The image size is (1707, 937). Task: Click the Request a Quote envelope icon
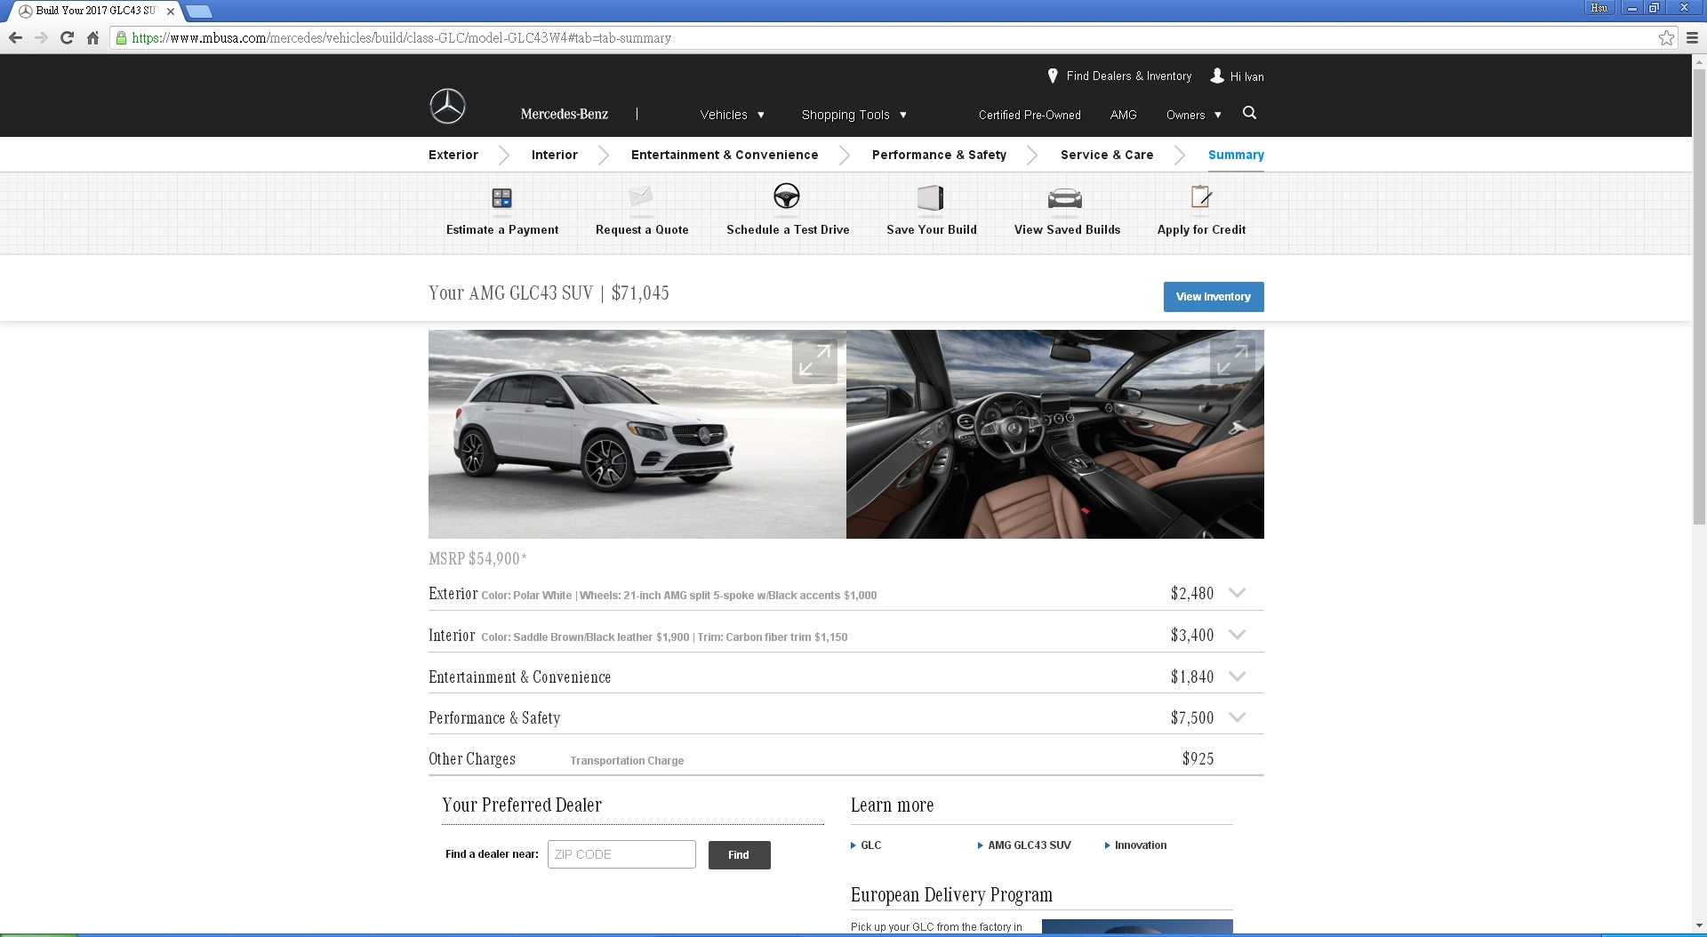(x=641, y=196)
